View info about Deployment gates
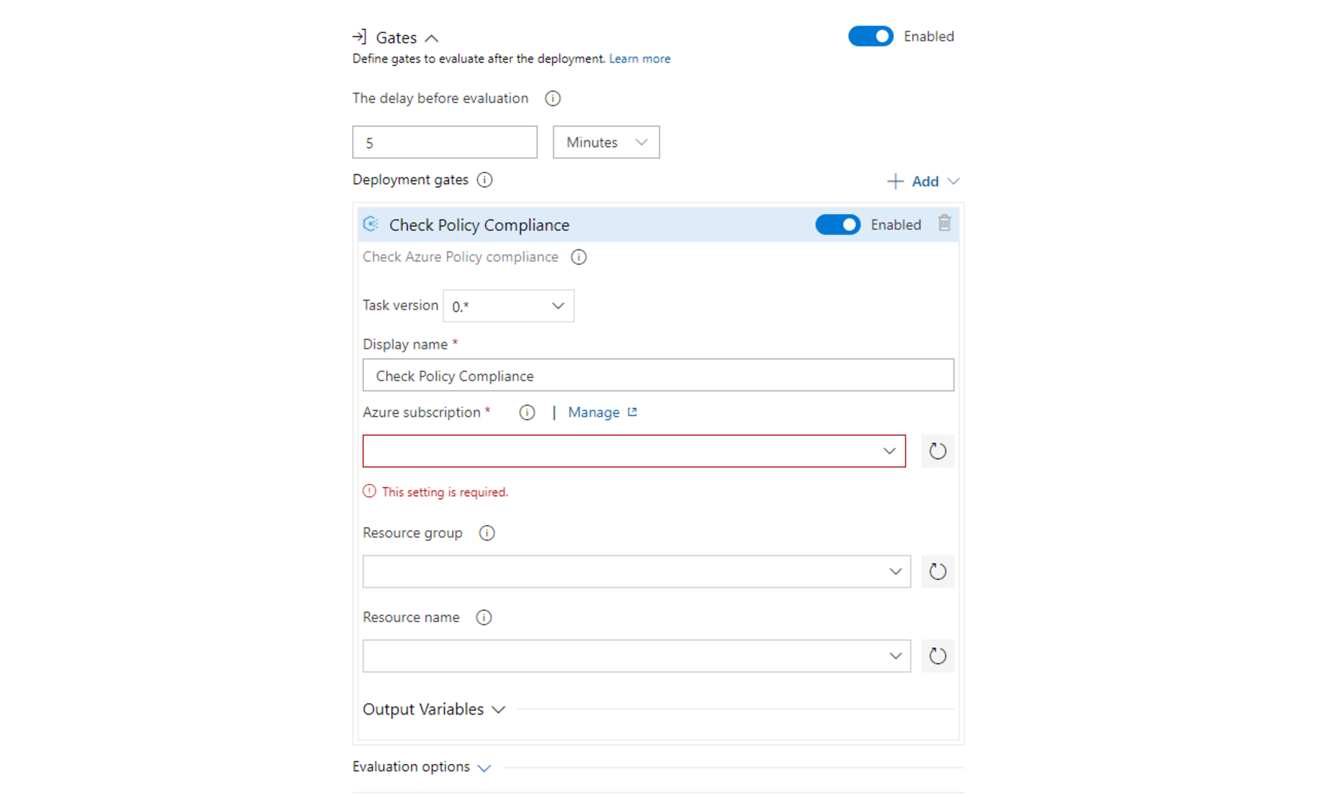The width and height of the screenshot is (1323, 794). [x=484, y=179]
